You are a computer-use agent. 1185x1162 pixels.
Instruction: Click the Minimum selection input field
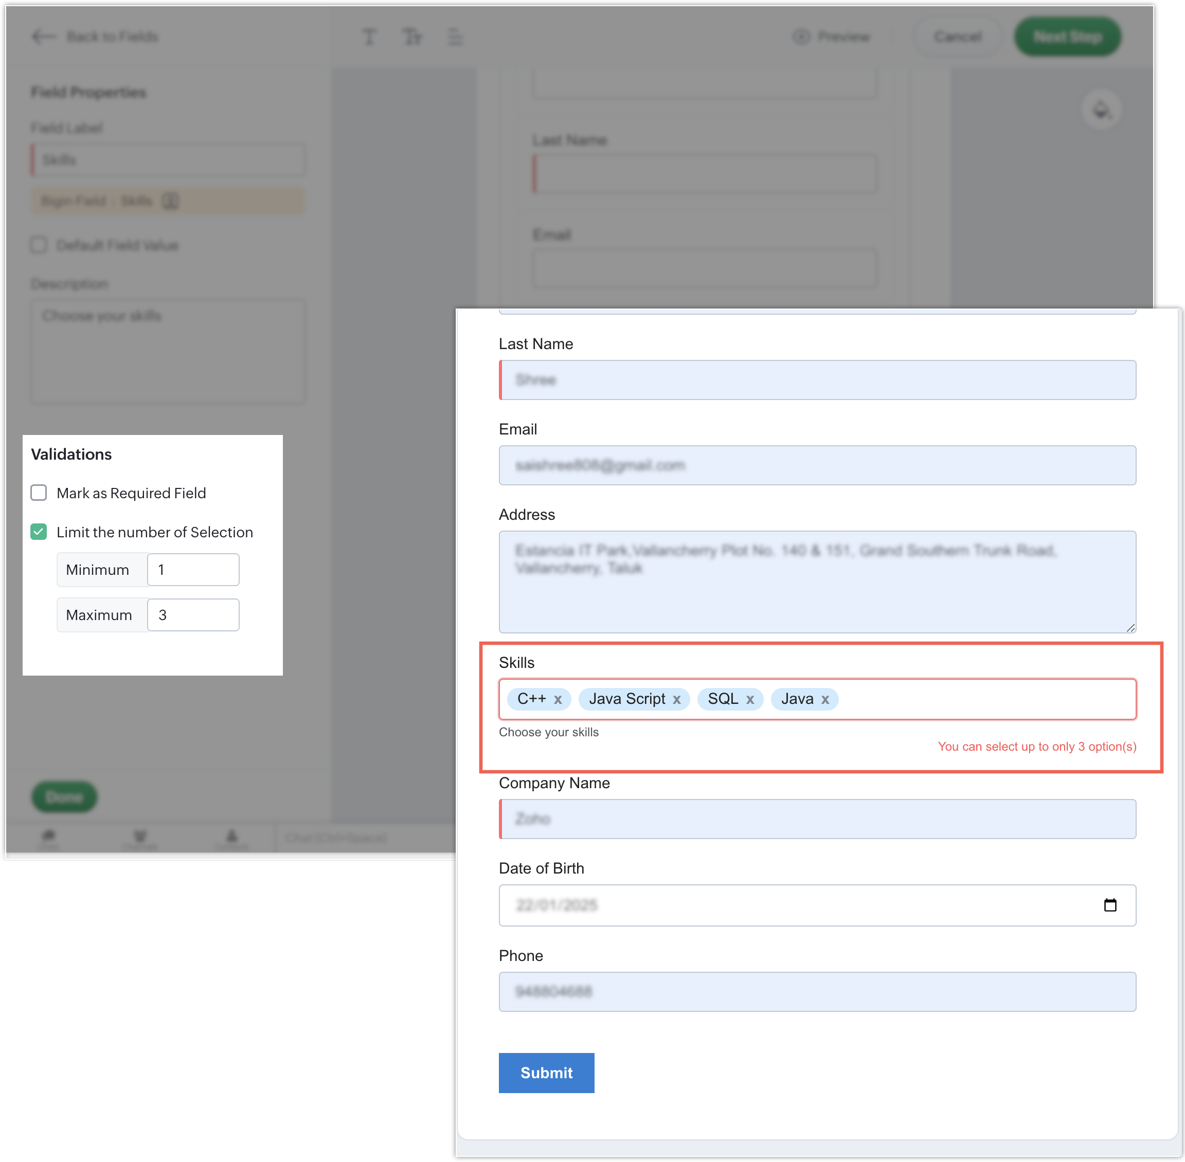coord(193,569)
